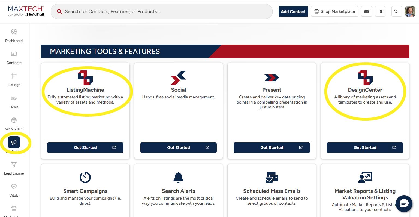Click 'Create and deliver key data pricing' description
Image resolution: width=419 pixels, height=217 pixels.
[272, 102]
